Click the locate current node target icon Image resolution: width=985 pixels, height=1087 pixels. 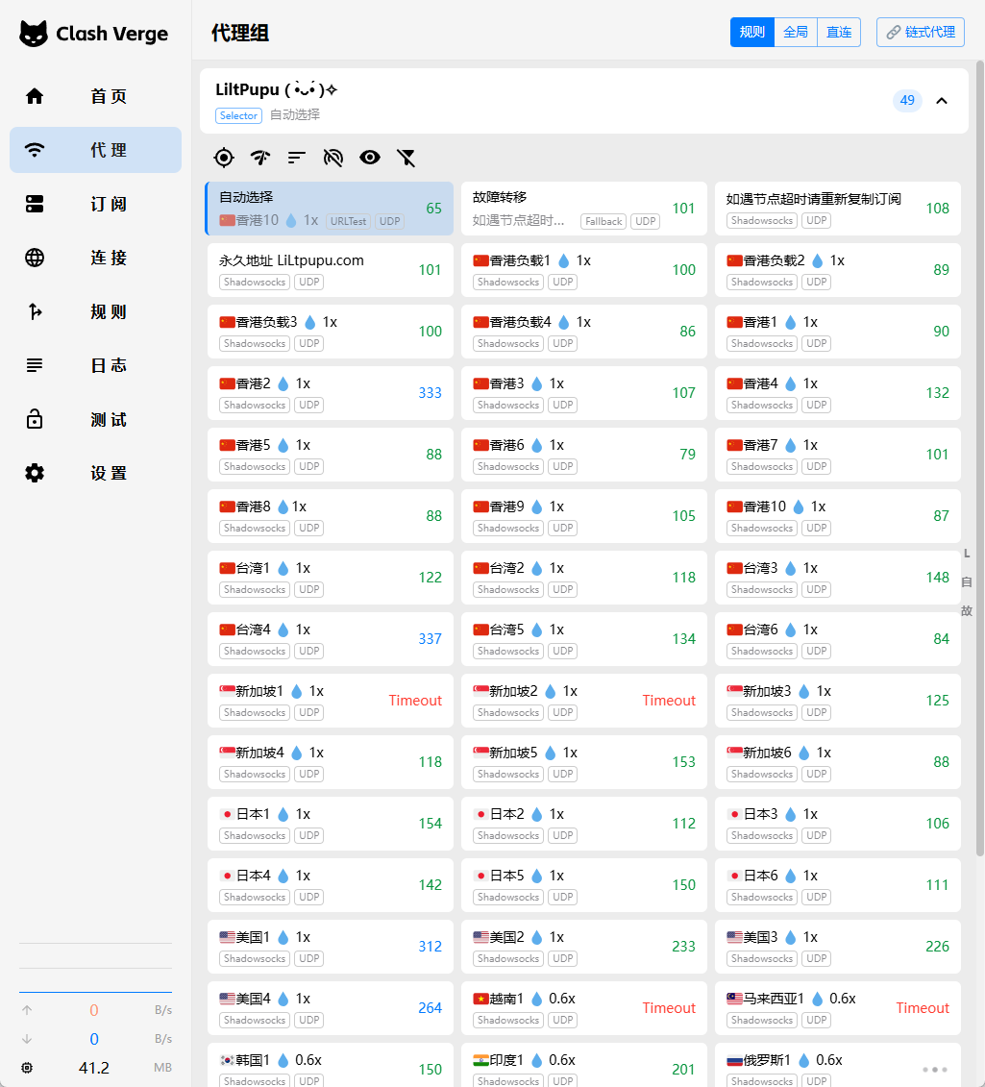(224, 158)
